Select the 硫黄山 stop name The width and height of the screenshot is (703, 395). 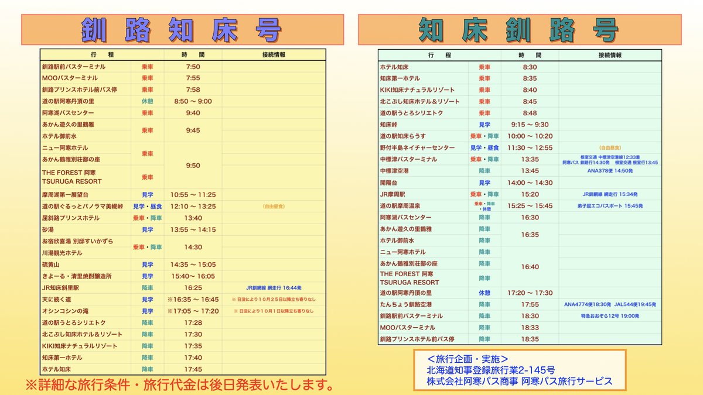pos(52,265)
